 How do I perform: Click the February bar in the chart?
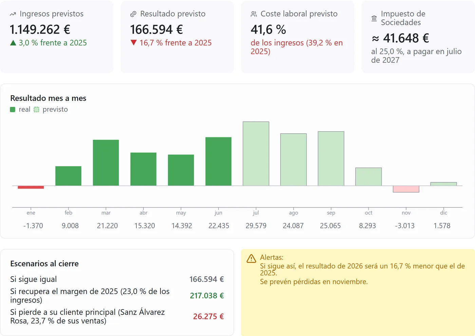(x=68, y=176)
